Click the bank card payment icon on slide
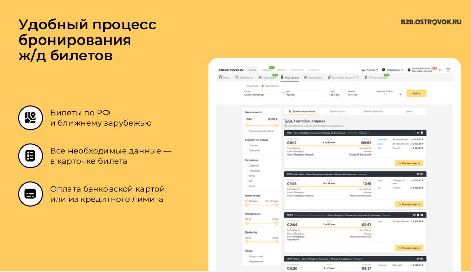This screenshot has height=272, width=471. click(x=30, y=193)
